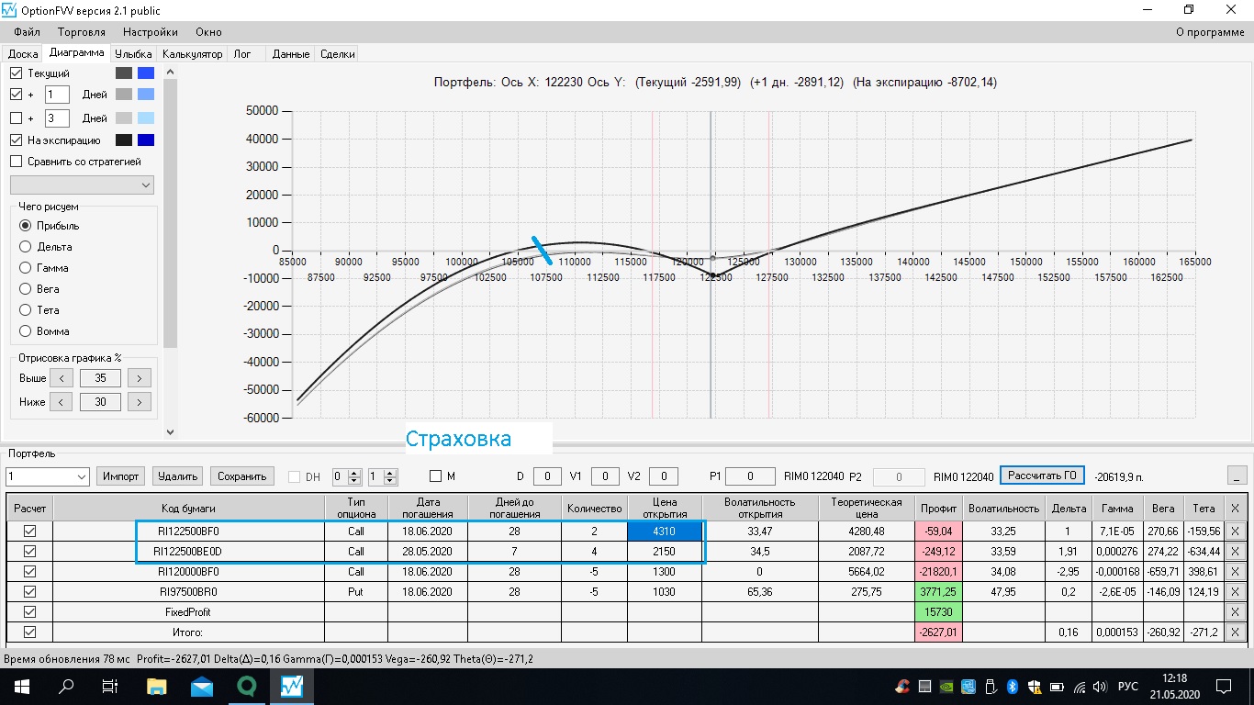Remove the RI97500BR0 row with its X button
Viewport: 1254px width, 705px height.
tap(1235, 592)
